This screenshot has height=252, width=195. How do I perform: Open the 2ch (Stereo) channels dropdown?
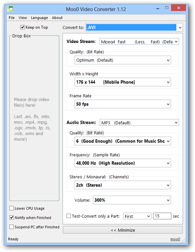point(122,185)
